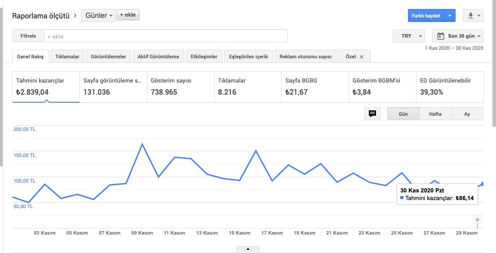Click the plus marker at chart end
496x253 pixels.
(477, 219)
